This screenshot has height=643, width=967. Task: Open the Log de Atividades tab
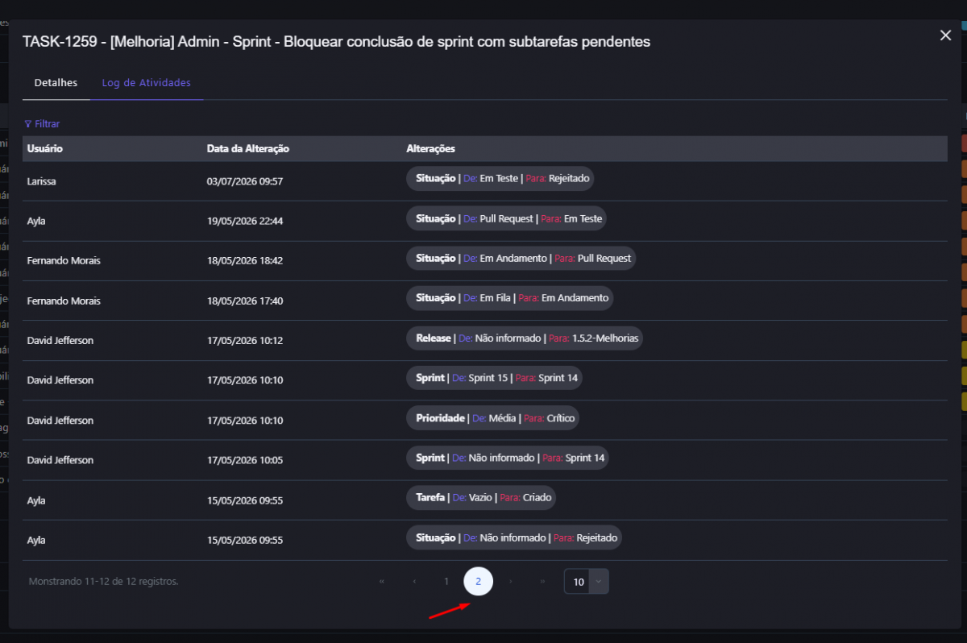[146, 82]
